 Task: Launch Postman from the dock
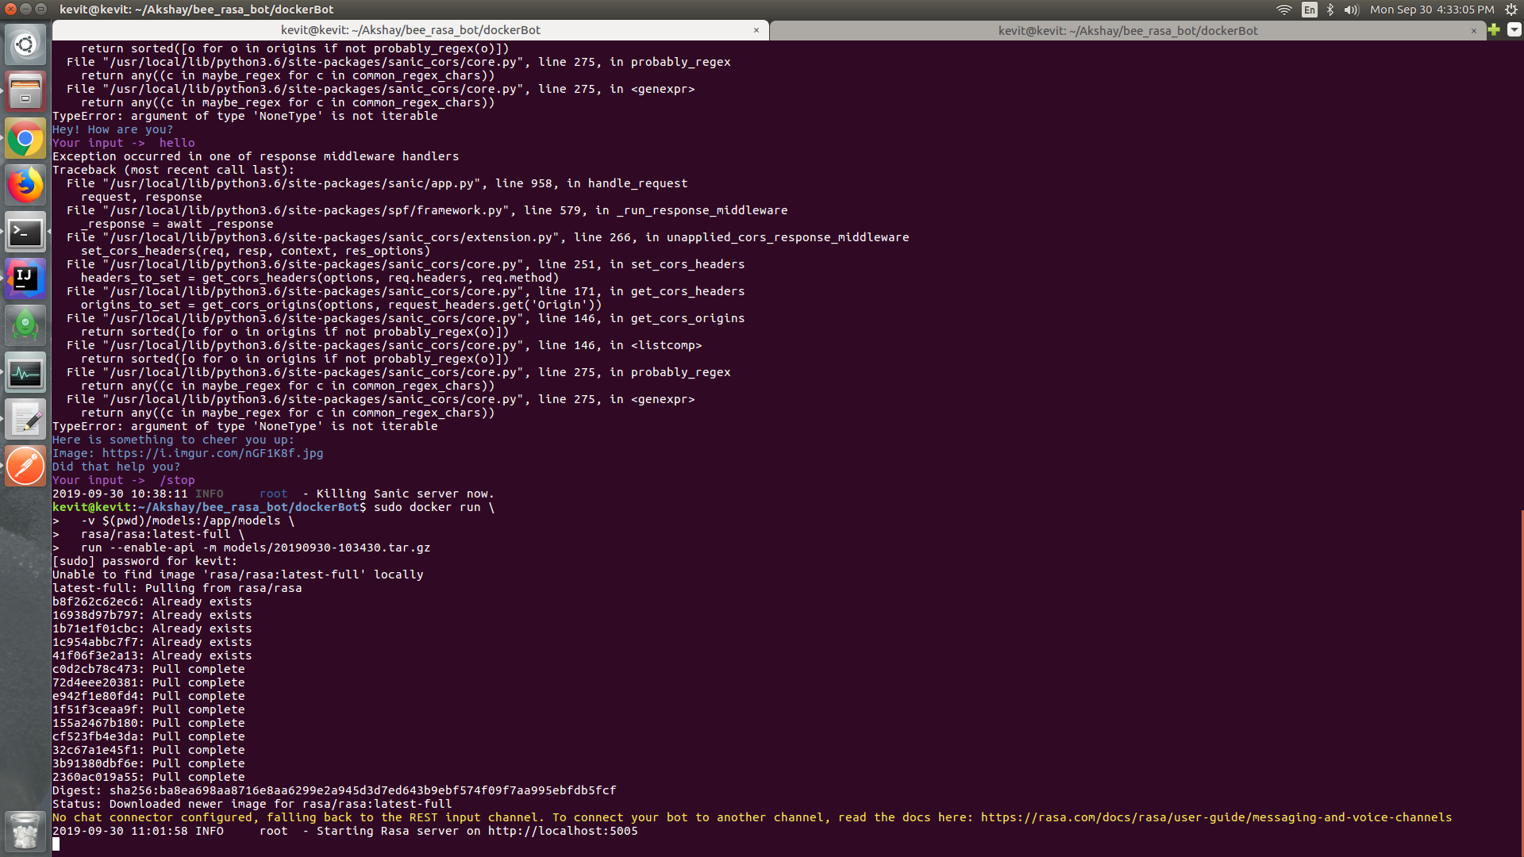[25, 467]
